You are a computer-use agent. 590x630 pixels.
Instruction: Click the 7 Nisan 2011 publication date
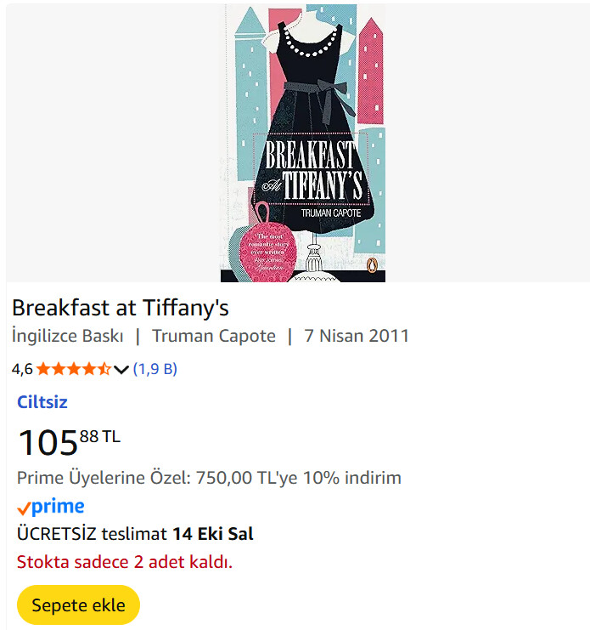pos(357,336)
